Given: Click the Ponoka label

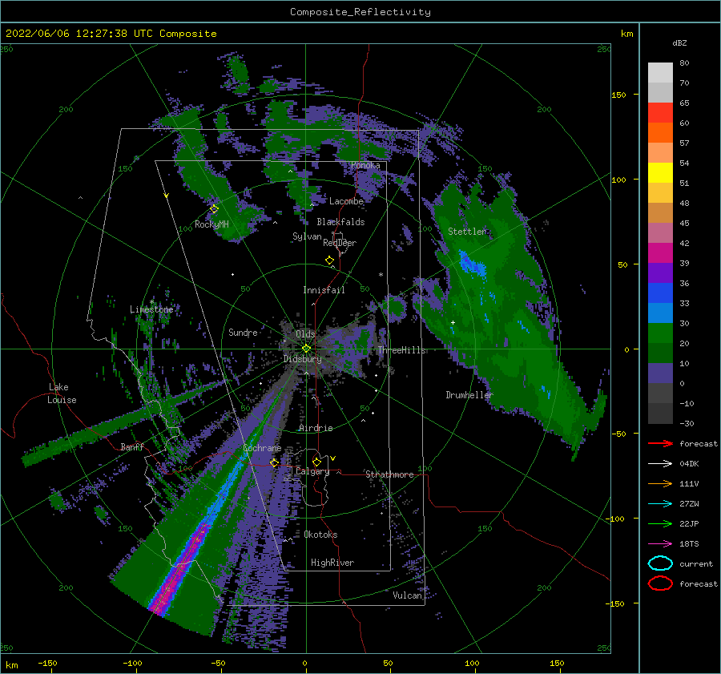Looking at the screenshot, I should (x=365, y=165).
